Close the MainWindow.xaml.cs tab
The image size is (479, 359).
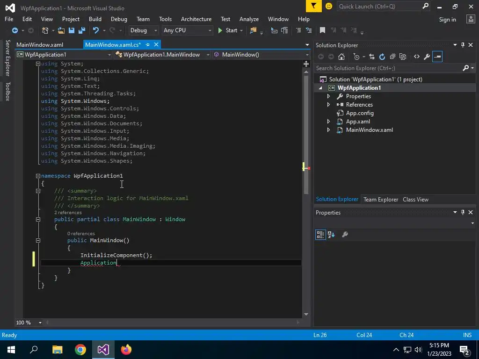156,44
